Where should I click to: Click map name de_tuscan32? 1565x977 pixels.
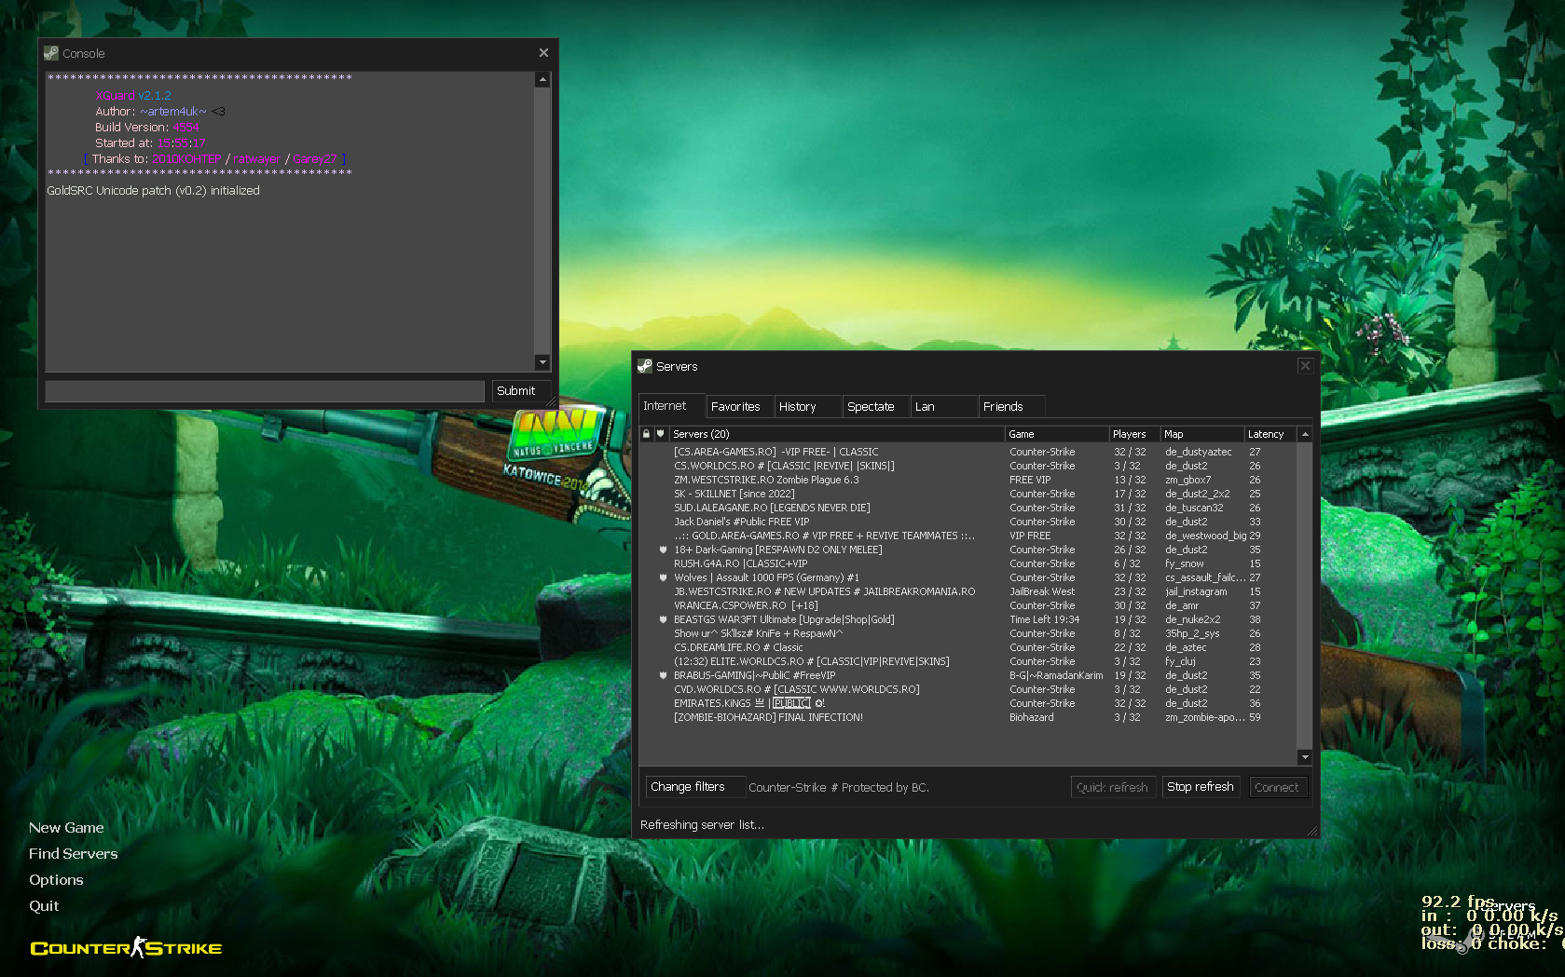point(1194,508)
